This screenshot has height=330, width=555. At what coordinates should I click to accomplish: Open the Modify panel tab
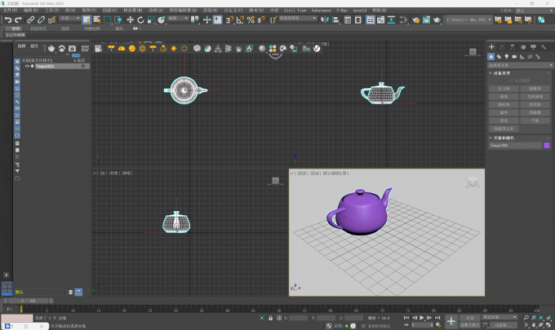pyautogui.click(x=503, y=46)
